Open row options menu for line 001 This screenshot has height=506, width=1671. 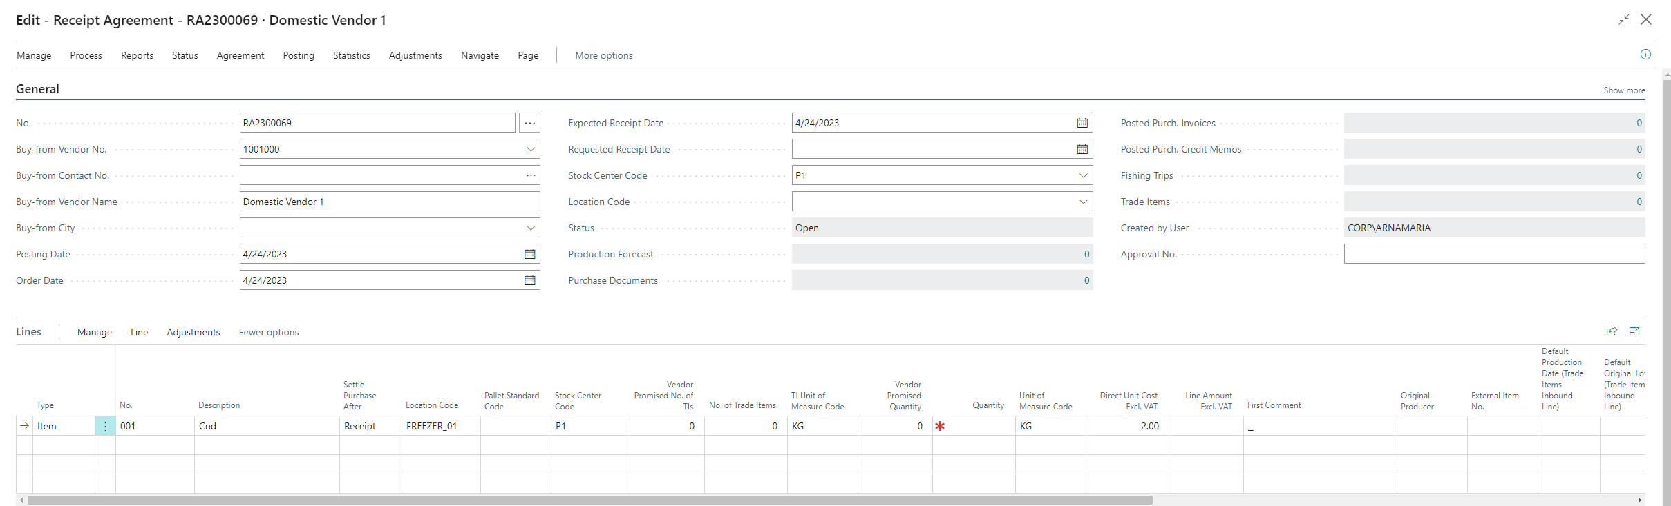pyautogui.click(x=105, y=426)
